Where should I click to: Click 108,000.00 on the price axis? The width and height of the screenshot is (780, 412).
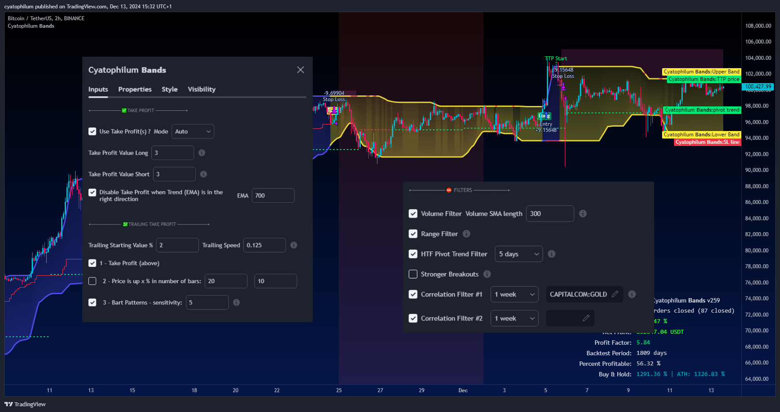(x=758, y=26)
